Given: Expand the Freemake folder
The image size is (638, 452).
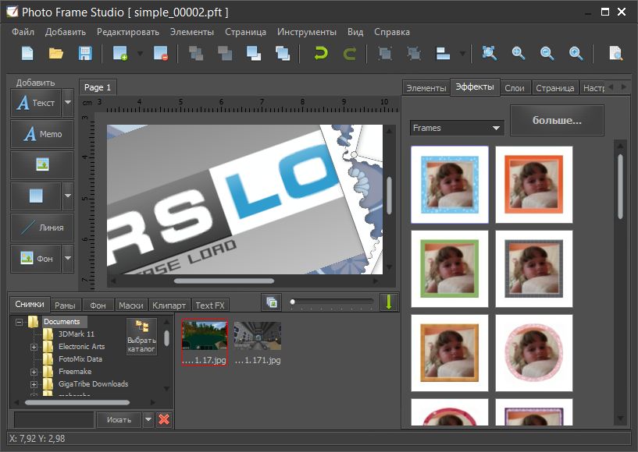Looking at the screenshot, I should pos(34,372).
